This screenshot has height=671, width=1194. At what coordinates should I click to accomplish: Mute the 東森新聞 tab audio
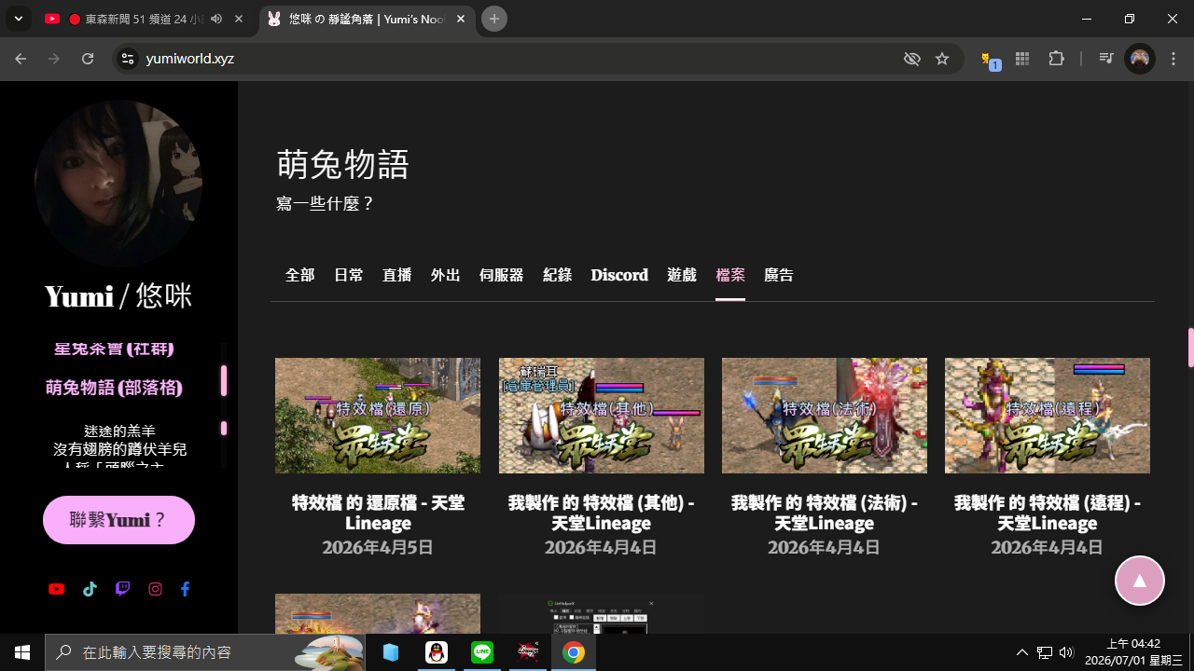pyautogui.click(x=216, y=19)
